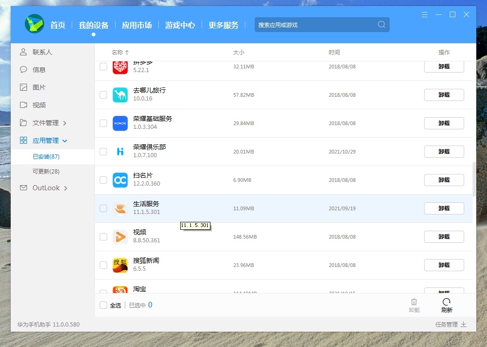Tick the checkbox for 扫名片
Viewport: 487px width, 347px height.
pyautogui.click(x=103, y=180)
